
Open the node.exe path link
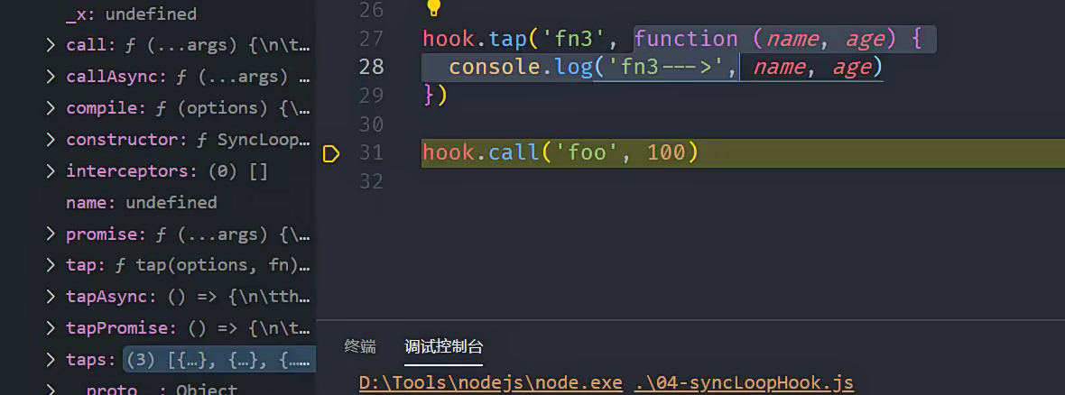tap(490, 383)
